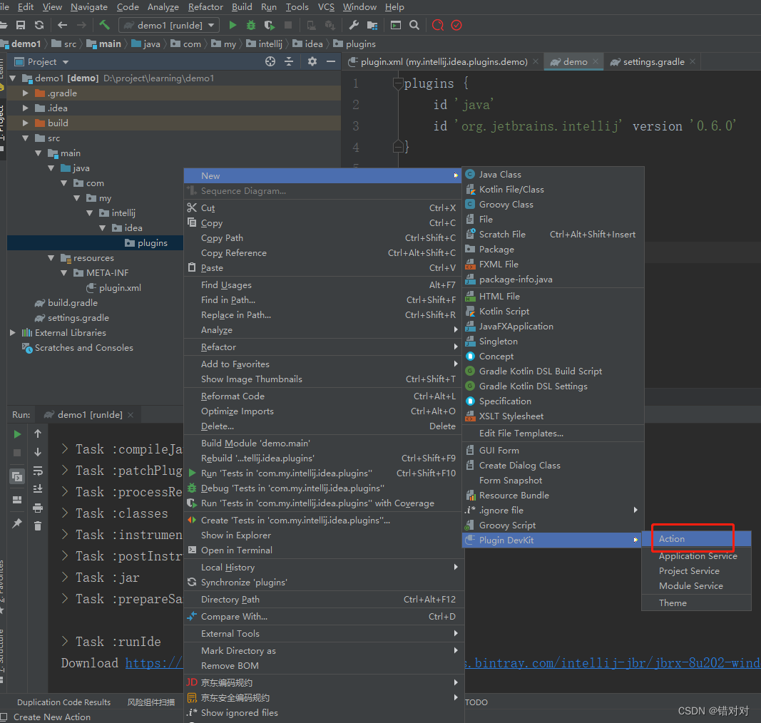Click the Back navigation arrow
Screen dimensions: 761x723
pos(62,25)
